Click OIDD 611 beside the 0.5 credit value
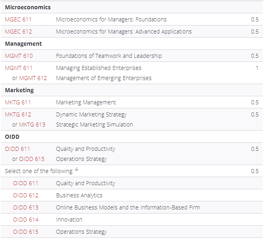 pos(17,149)
